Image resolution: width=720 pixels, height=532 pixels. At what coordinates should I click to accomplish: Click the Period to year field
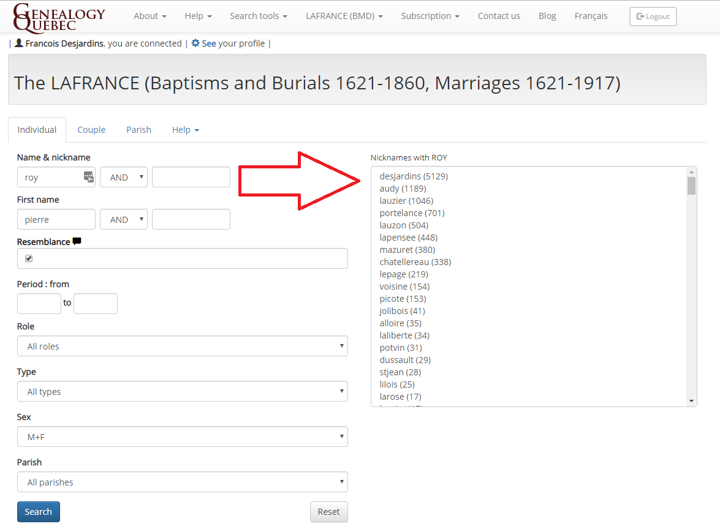[96, 304]
